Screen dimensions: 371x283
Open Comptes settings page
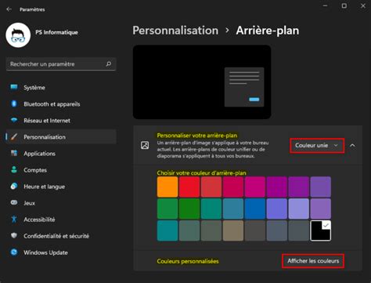pos(61,170)
